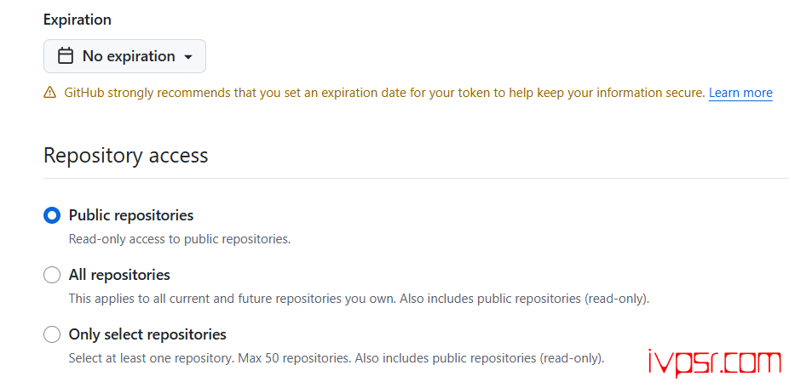The image size is (789, 388).
Task: Click the Expiration field label
Action: point(78,20)
